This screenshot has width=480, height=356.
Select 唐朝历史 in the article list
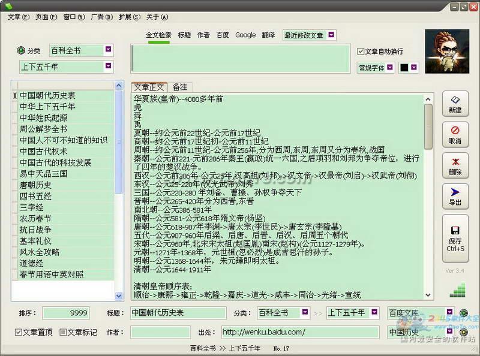click(x=36, y=185)
